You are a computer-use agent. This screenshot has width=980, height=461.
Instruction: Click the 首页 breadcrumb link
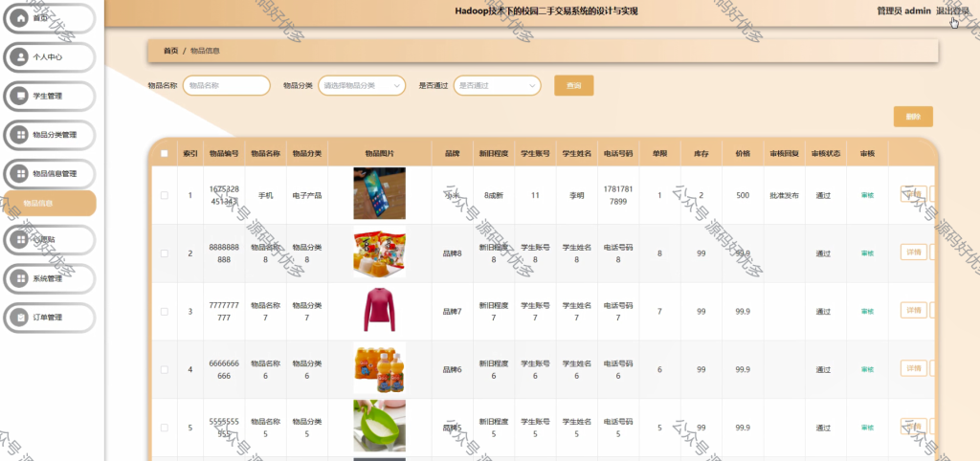click(x=170, y=51)
